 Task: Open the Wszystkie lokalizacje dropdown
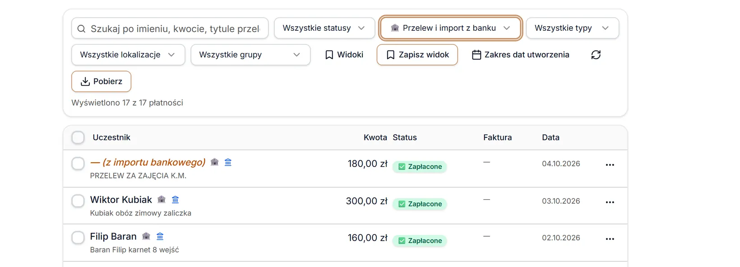(x=128, y=55)
